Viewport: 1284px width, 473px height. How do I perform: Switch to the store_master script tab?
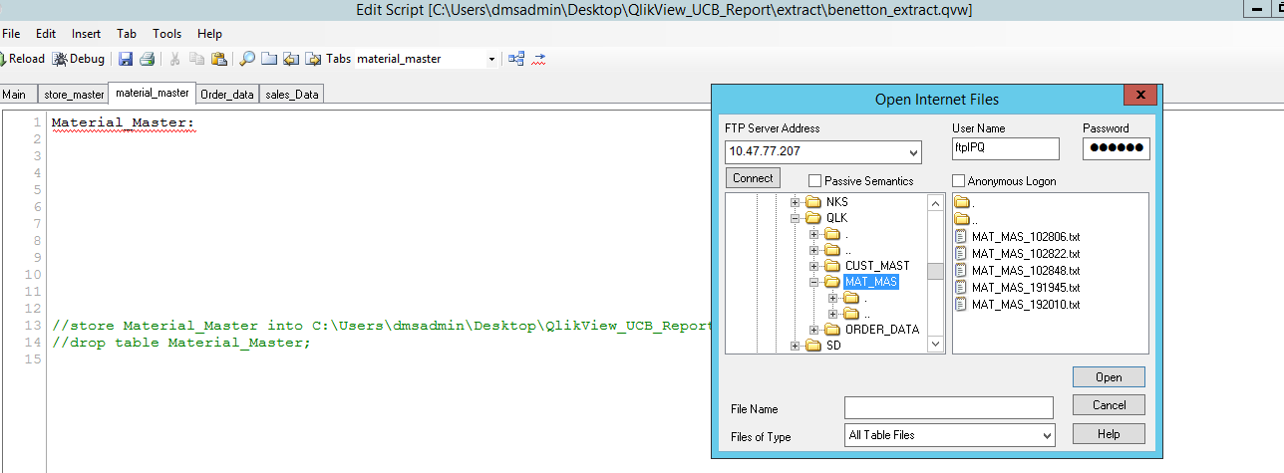(74, 95)
